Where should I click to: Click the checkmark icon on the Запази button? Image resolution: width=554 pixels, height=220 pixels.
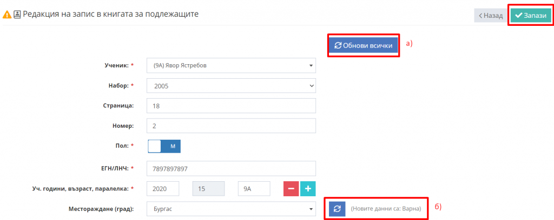519,16
